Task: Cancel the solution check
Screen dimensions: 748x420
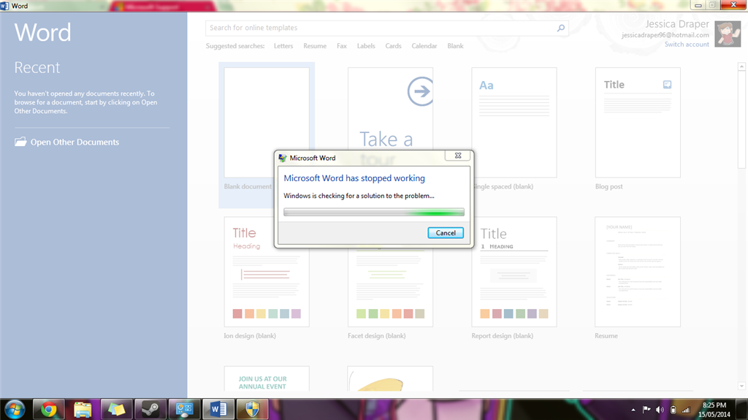Action: 446,233
